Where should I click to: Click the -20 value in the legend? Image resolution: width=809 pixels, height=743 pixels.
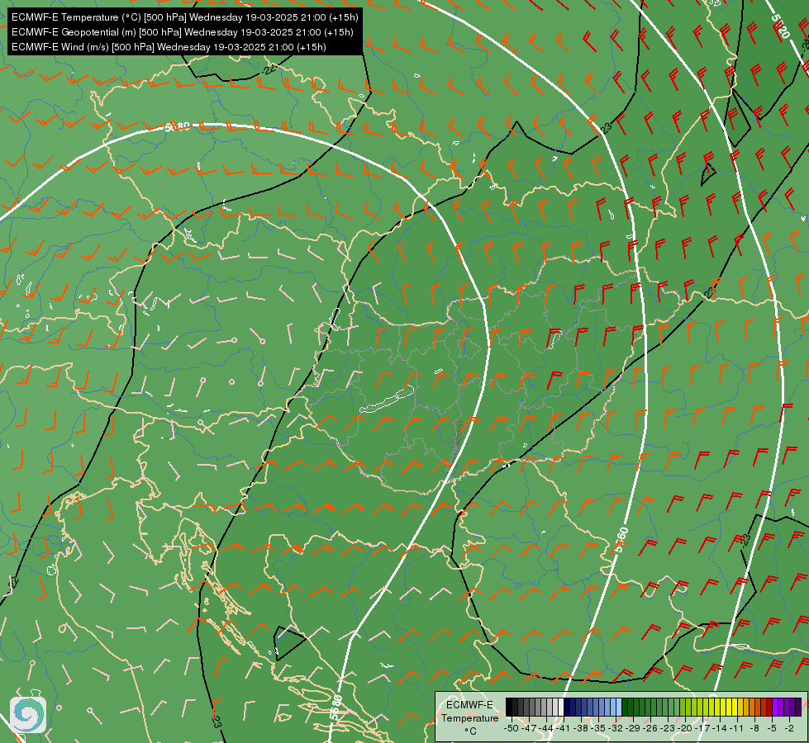point(685,728)
